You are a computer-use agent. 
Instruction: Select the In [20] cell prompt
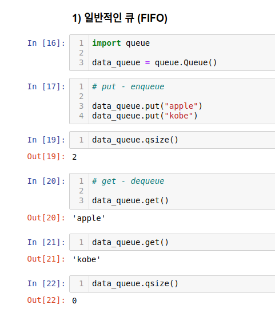pyautogui.click(x=46, y=181)
